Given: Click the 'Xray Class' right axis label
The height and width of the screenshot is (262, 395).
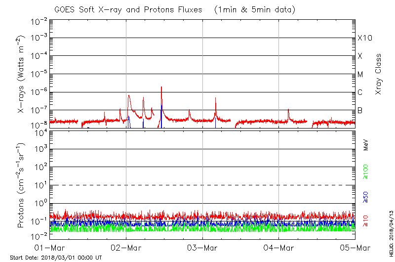Looking at the screenshot, I should 379,74.
